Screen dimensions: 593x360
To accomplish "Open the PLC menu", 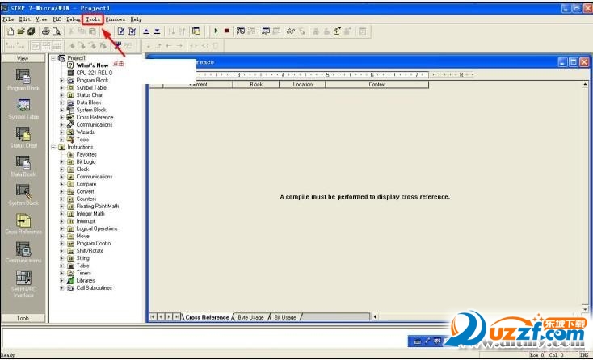I will 57,19.
